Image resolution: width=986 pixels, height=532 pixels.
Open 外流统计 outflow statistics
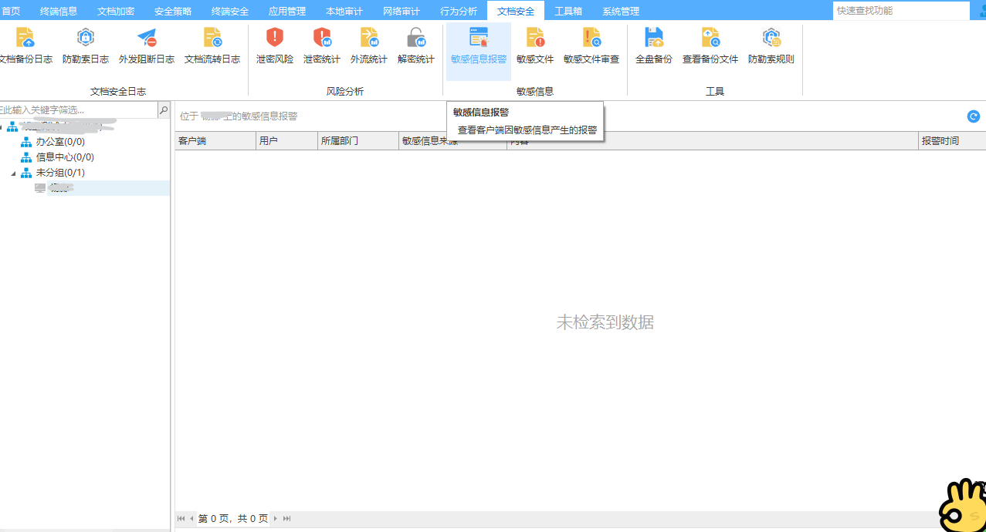(x=369, y=42)
